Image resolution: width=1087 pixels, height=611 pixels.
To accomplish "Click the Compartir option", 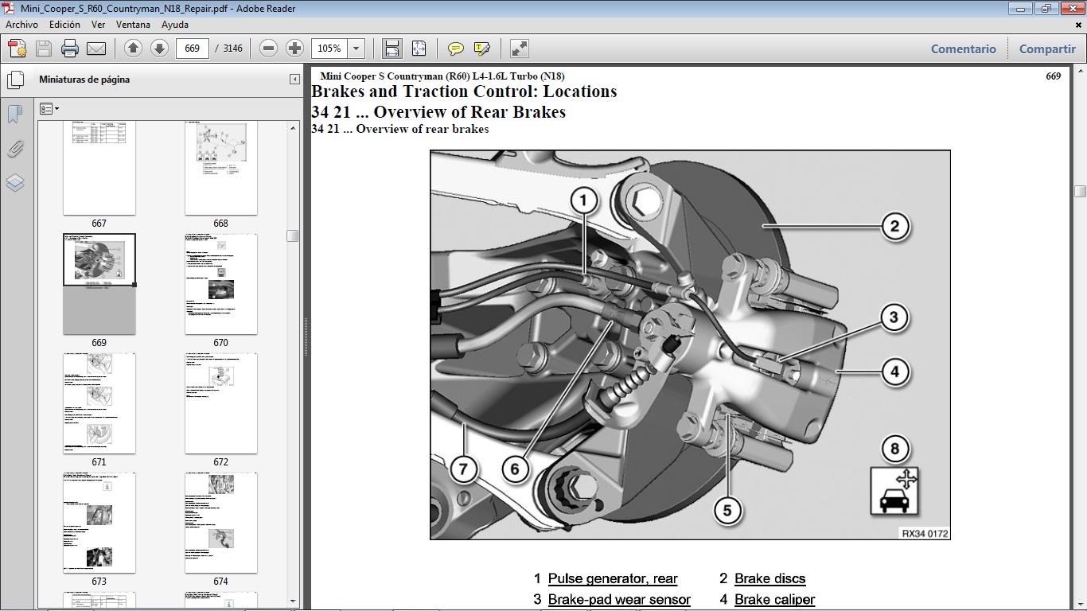I will tap(1046, 49).
